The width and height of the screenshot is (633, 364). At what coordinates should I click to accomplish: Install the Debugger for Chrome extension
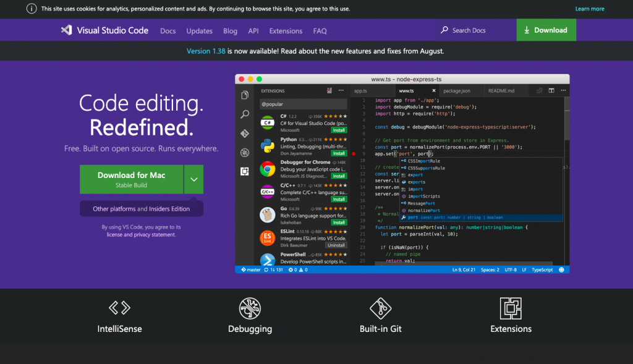339,176
